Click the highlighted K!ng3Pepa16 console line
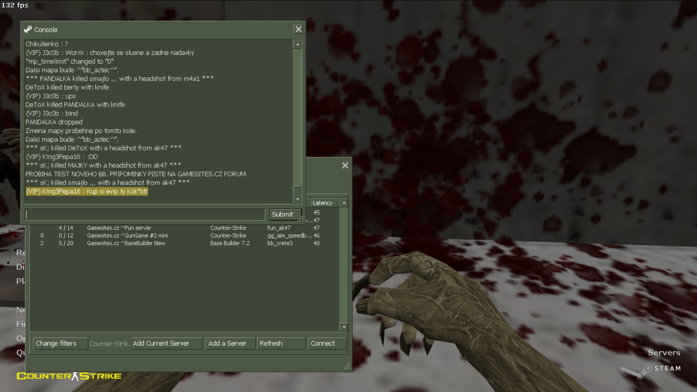Viewport: 697px width, 392px height. 87,191
